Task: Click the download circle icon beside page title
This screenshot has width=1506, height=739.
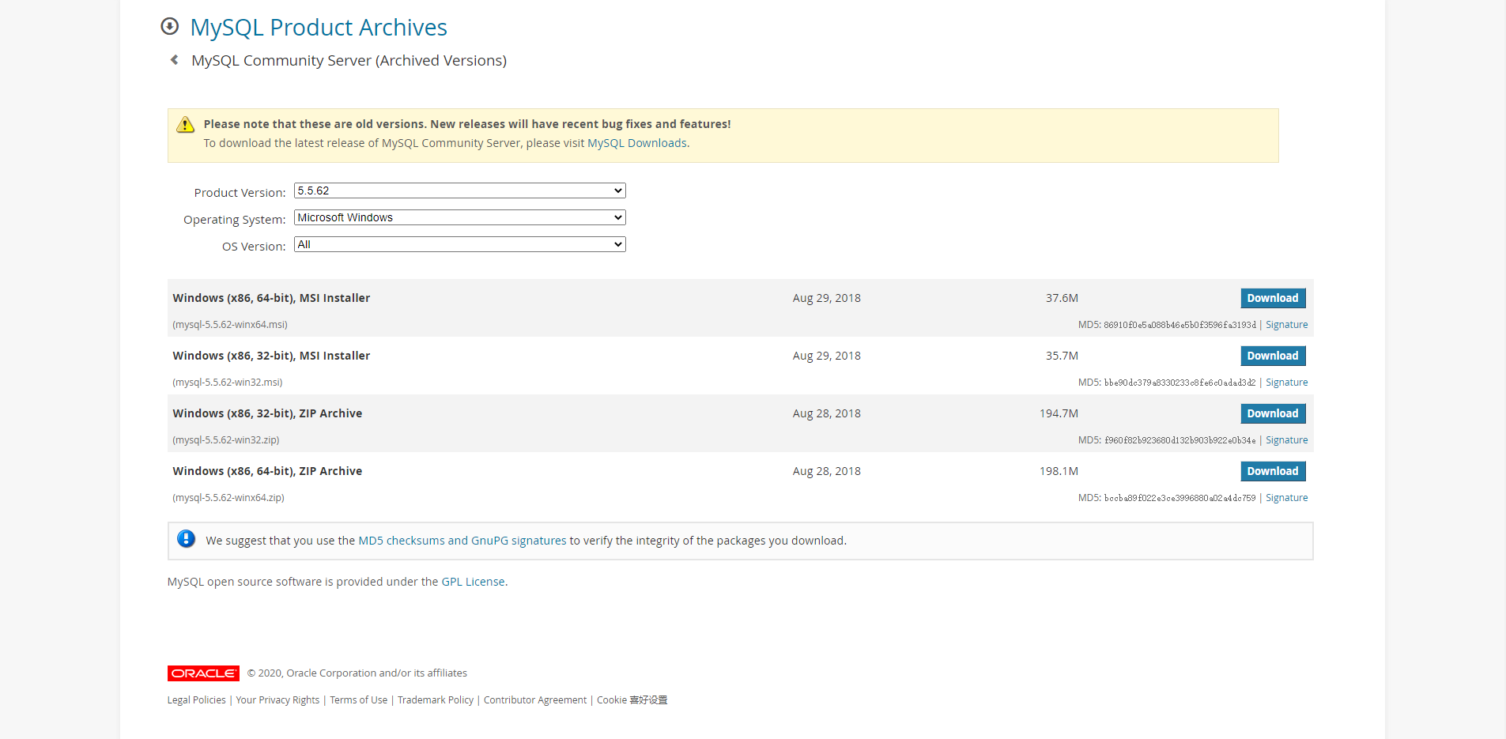Action: click(169, 26)
